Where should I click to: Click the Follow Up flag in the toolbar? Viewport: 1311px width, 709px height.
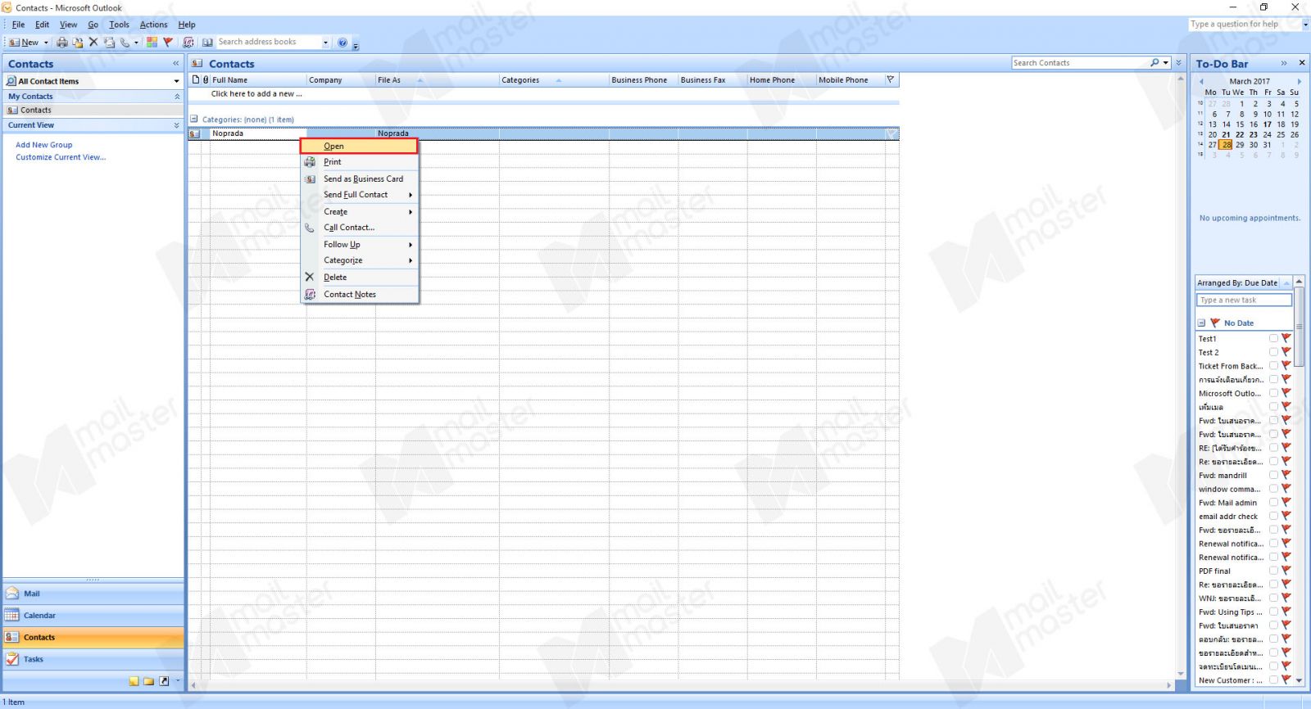(x=168, y=42)
